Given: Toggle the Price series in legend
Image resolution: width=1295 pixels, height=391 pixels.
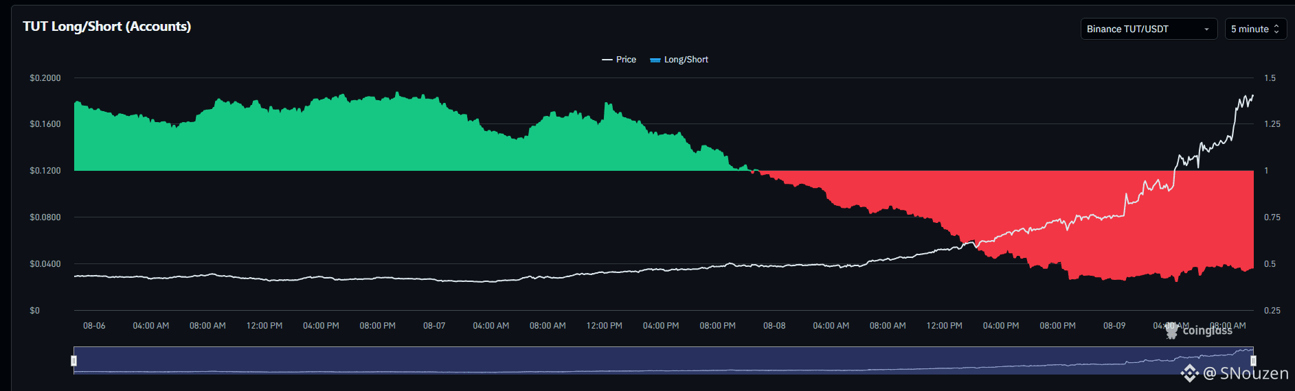Looking at the screenshot, I should (619, 60).
